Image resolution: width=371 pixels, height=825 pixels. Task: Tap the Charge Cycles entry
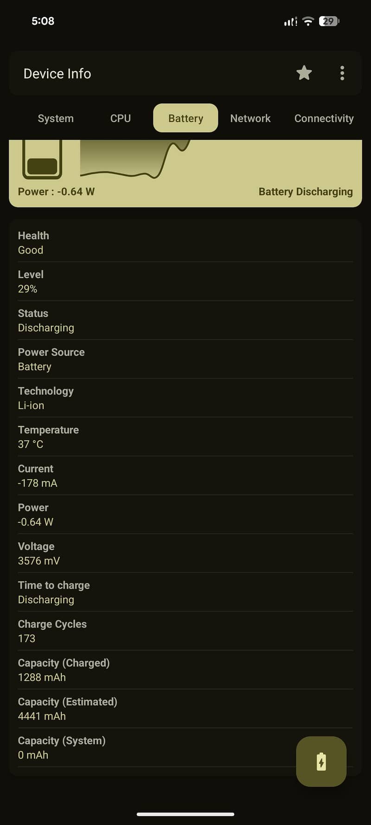pyautogui.click(x=185, y=631)
